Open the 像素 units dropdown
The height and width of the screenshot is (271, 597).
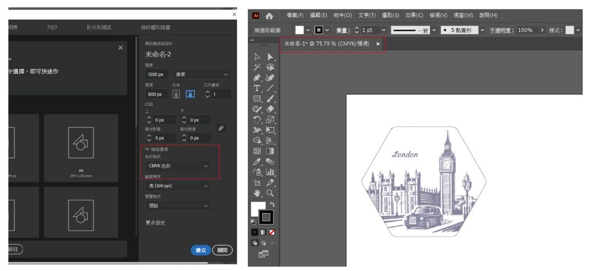coord(201,75)
